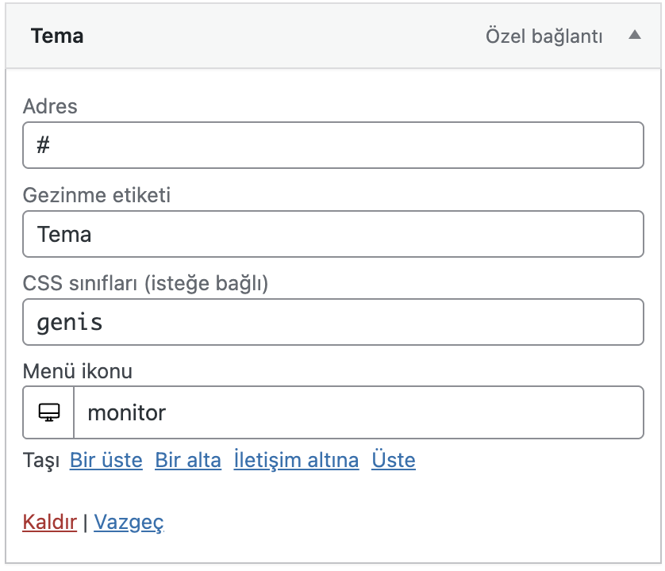The height and width of the screenshot is (571, 665).
Task: Click the İletişim altına move link
Action: coord(296,460)
